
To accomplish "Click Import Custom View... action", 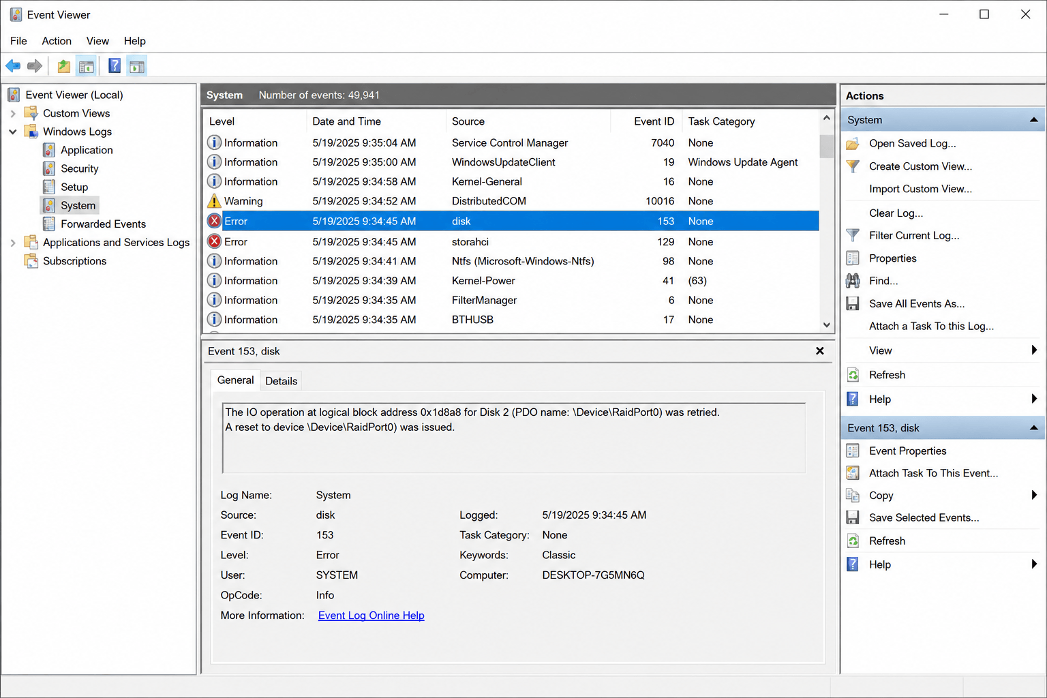I will (921, 189).
